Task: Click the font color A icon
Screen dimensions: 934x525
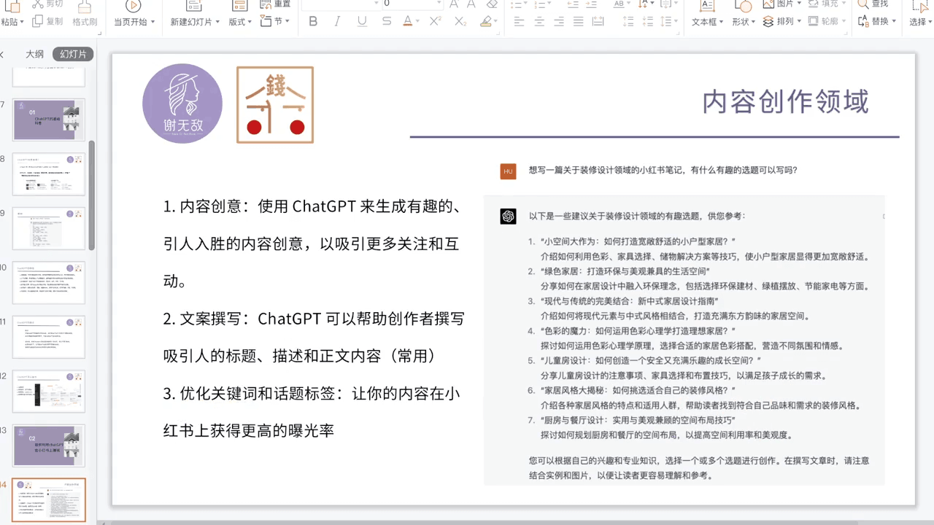Action: [x=407, y=21]
